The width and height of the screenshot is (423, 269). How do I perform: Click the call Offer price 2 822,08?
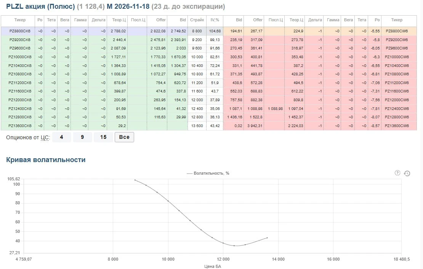[x=158, y=31]
